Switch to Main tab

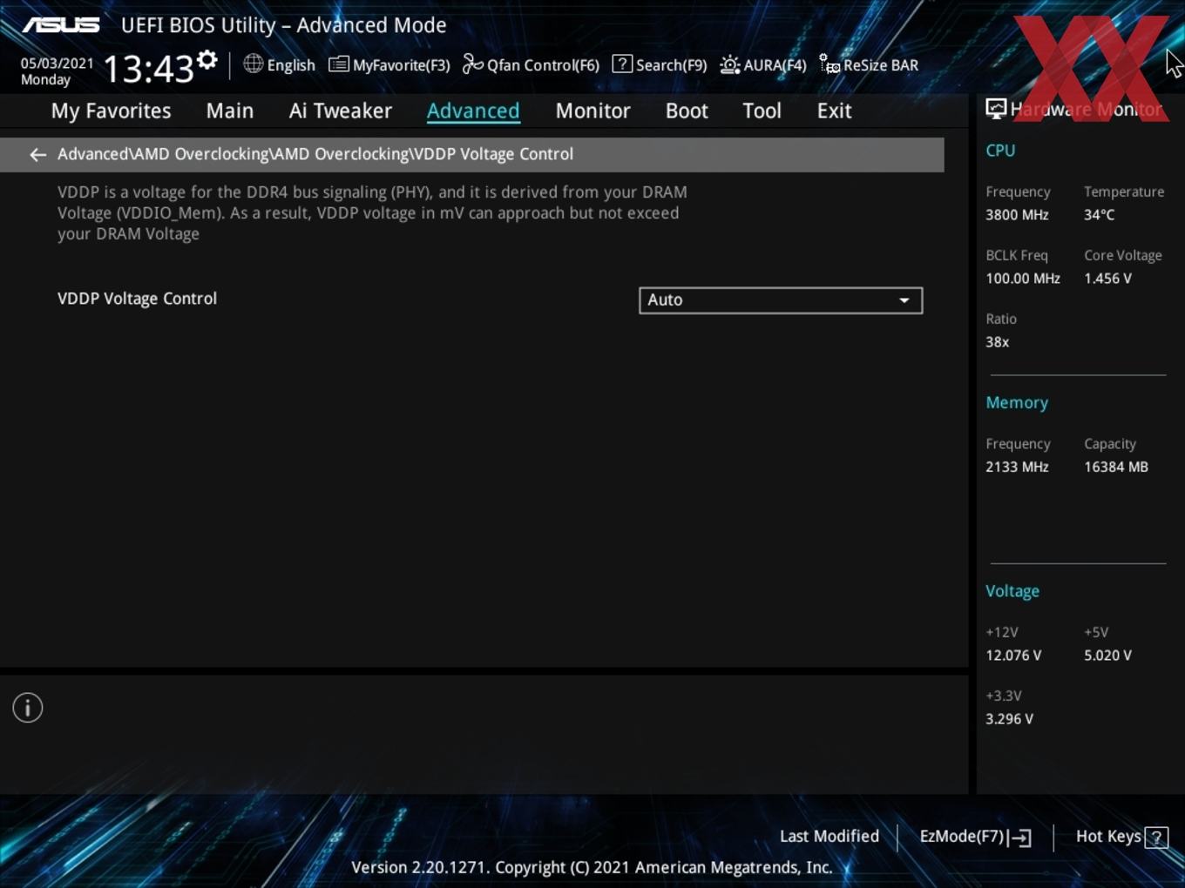coord(230,111)
